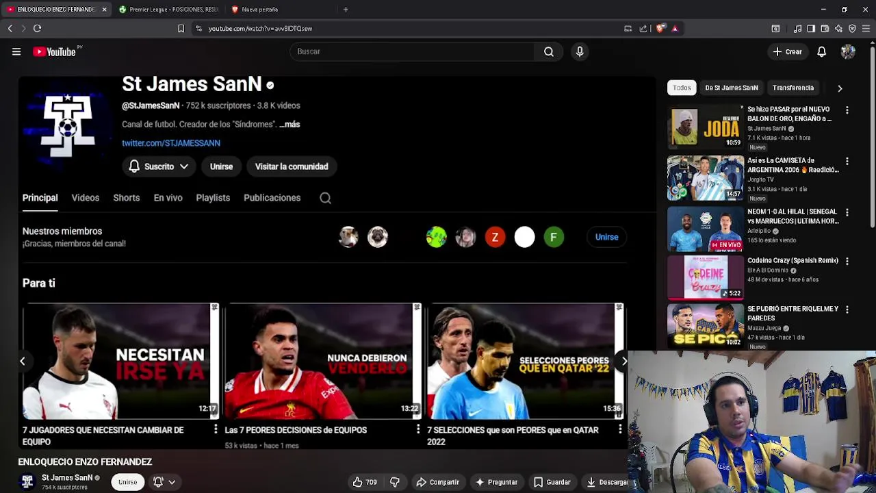Switch to the Shorts tab

[126, 198]
